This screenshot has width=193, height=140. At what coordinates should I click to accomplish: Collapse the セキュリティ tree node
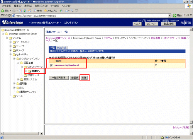tap(11, 55)
